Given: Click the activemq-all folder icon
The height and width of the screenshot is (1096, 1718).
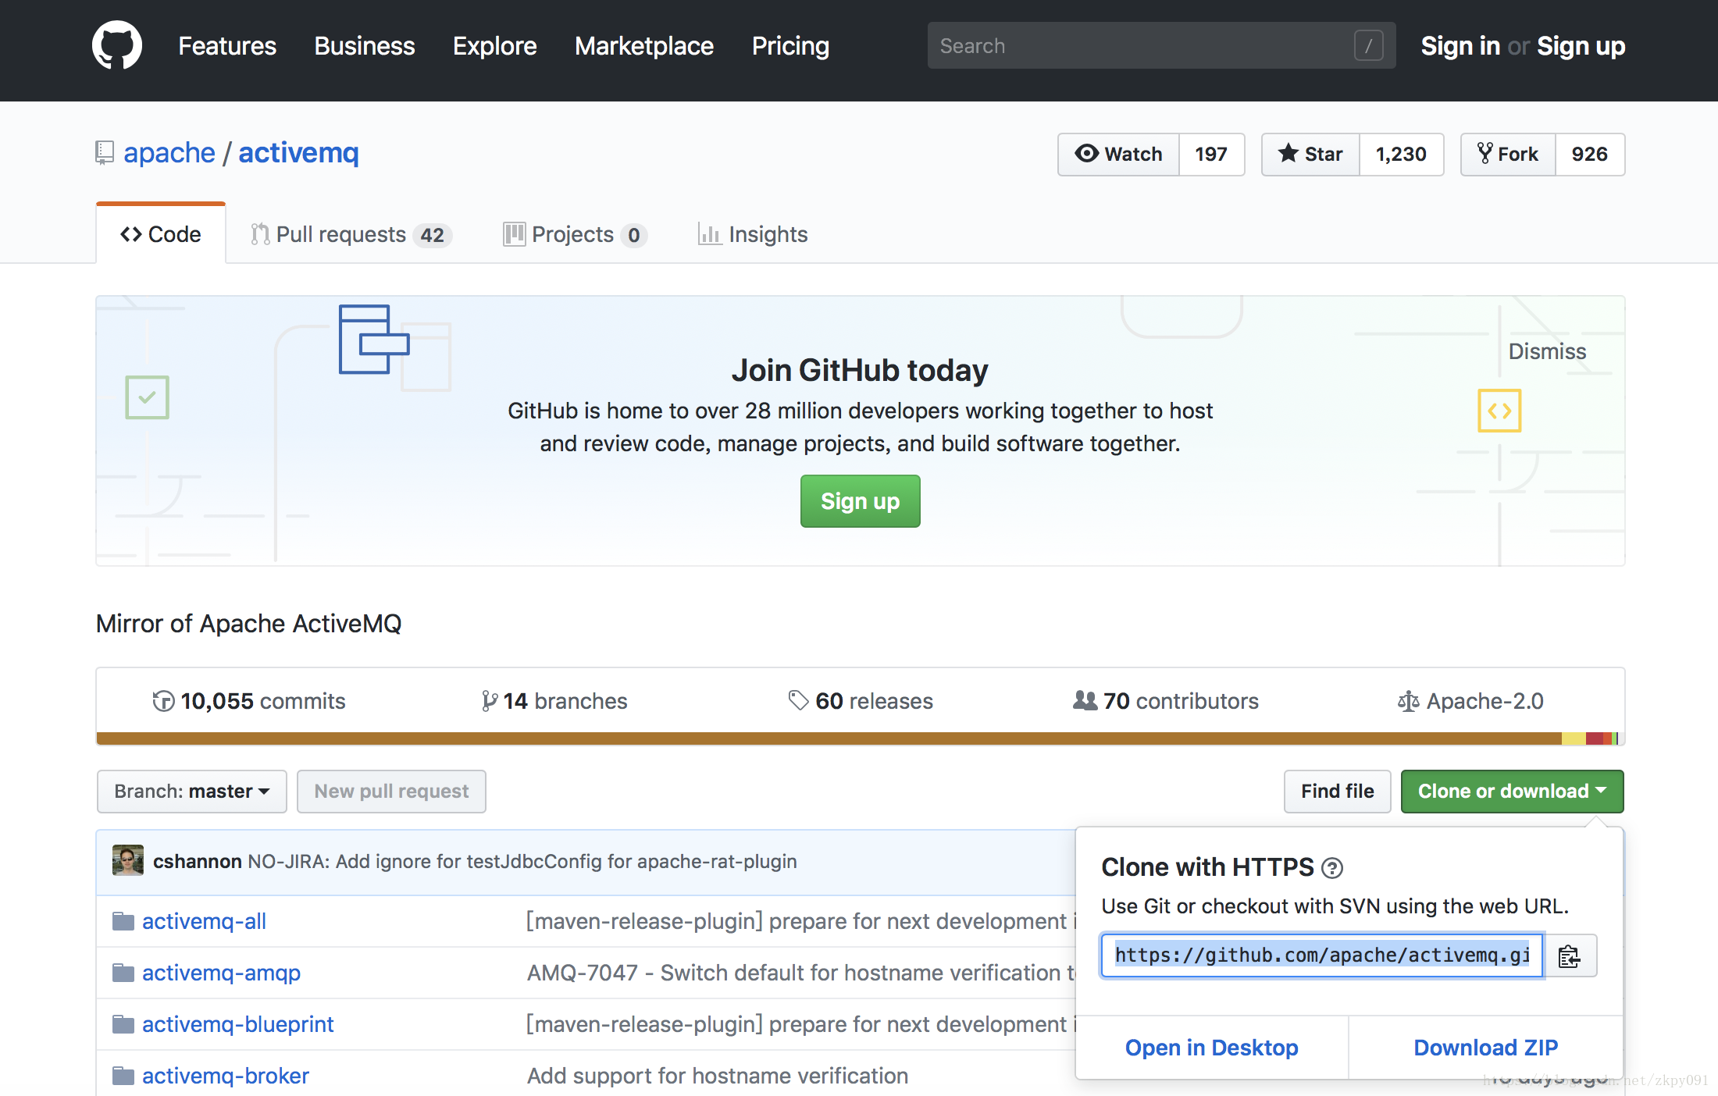Looking at the screenshot, I should point(123,921).
